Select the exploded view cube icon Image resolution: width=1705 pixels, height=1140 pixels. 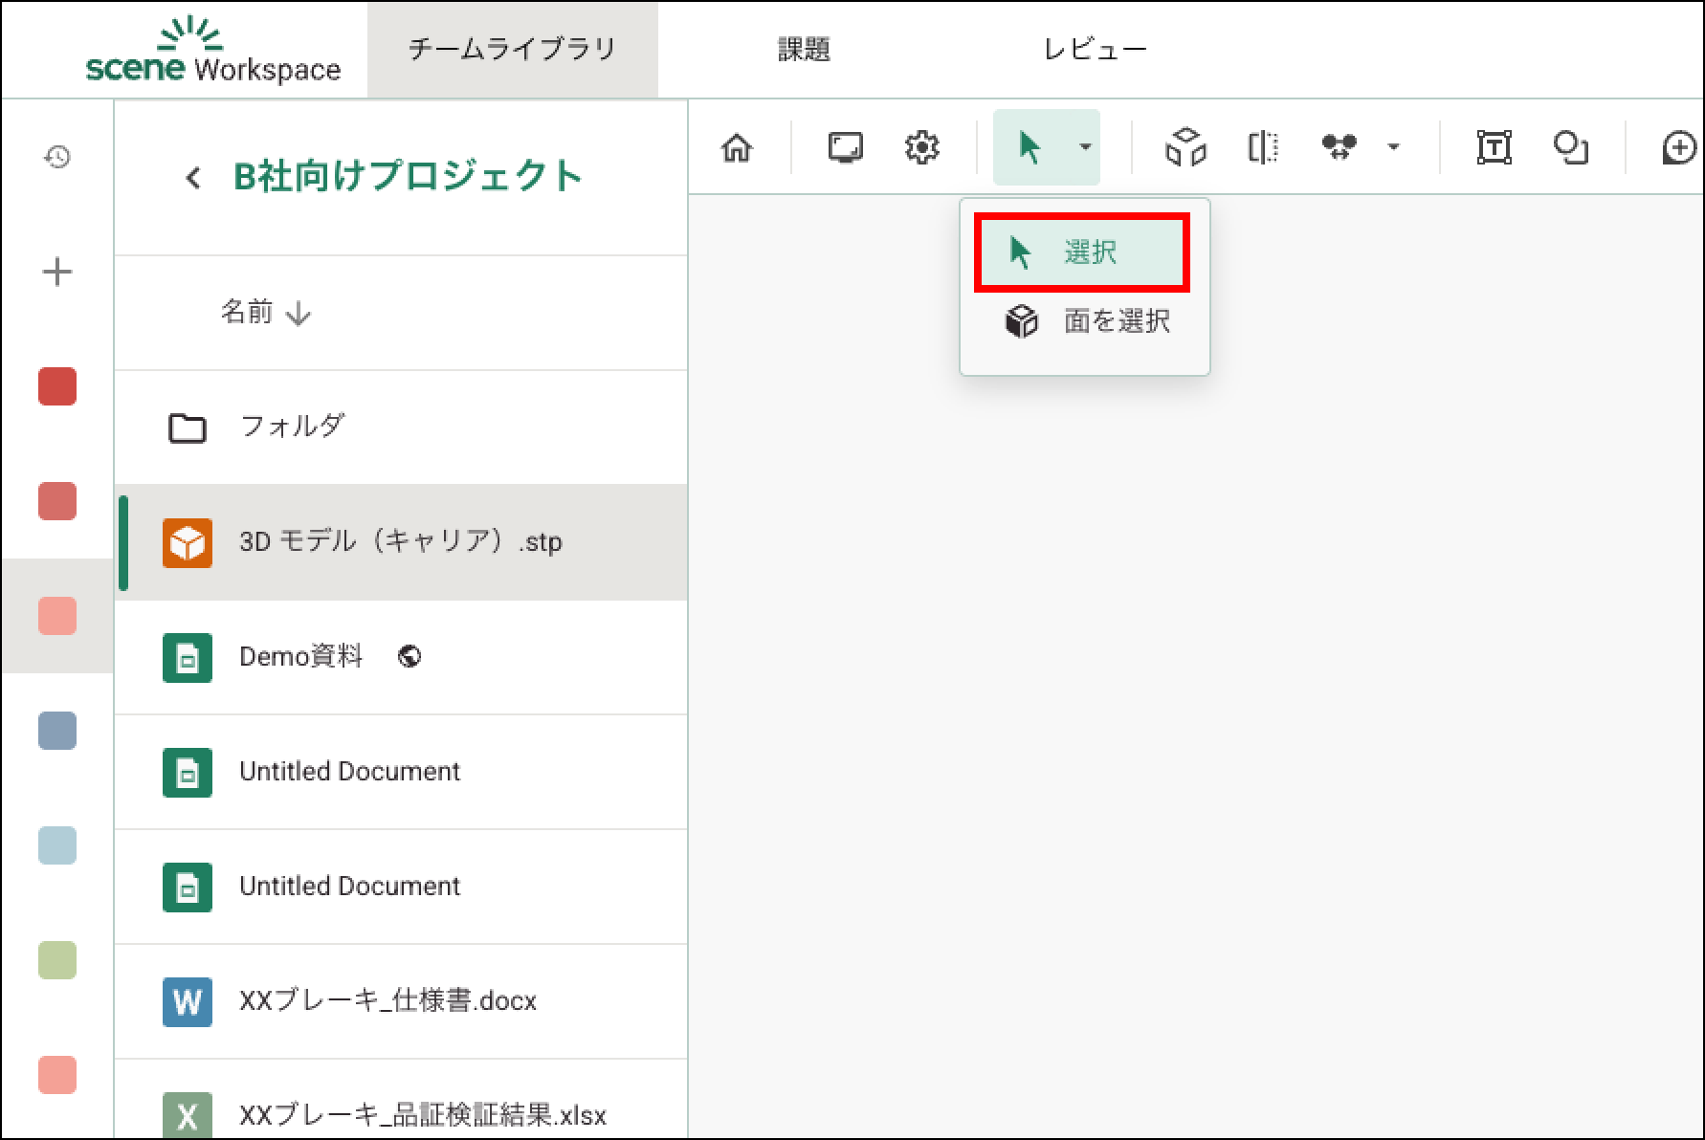(1185, 148)
